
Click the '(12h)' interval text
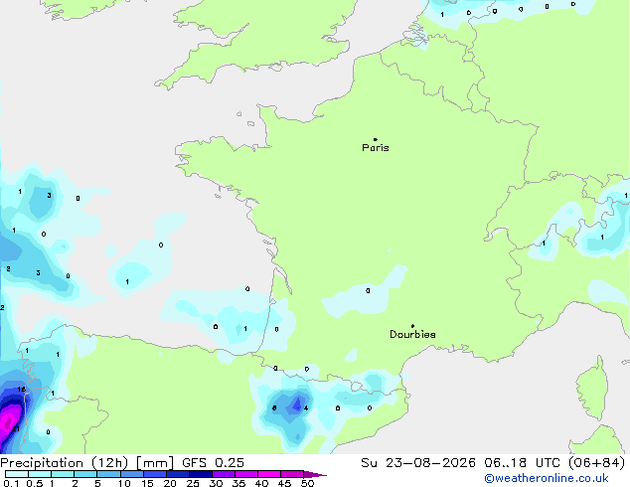click(x=110, y=463)
